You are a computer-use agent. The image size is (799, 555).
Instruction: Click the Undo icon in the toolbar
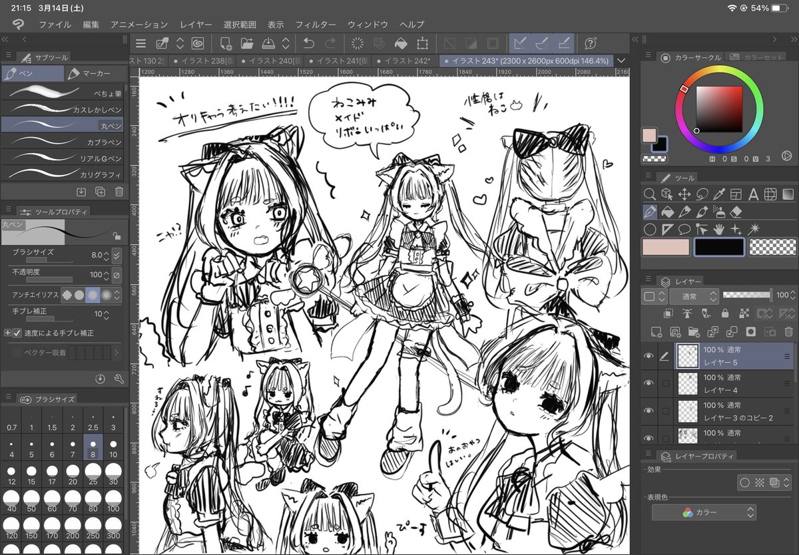click(x=308, y=43)
